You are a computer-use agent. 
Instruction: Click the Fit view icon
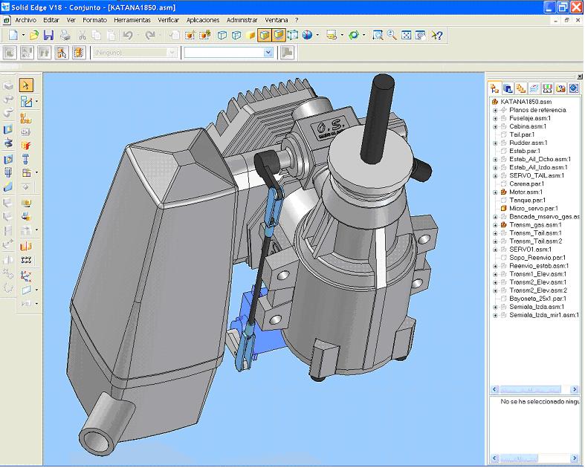[406, 35]
